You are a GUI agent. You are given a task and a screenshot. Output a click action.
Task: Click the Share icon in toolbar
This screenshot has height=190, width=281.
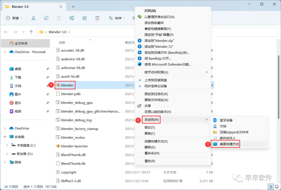tap(85, 18)
